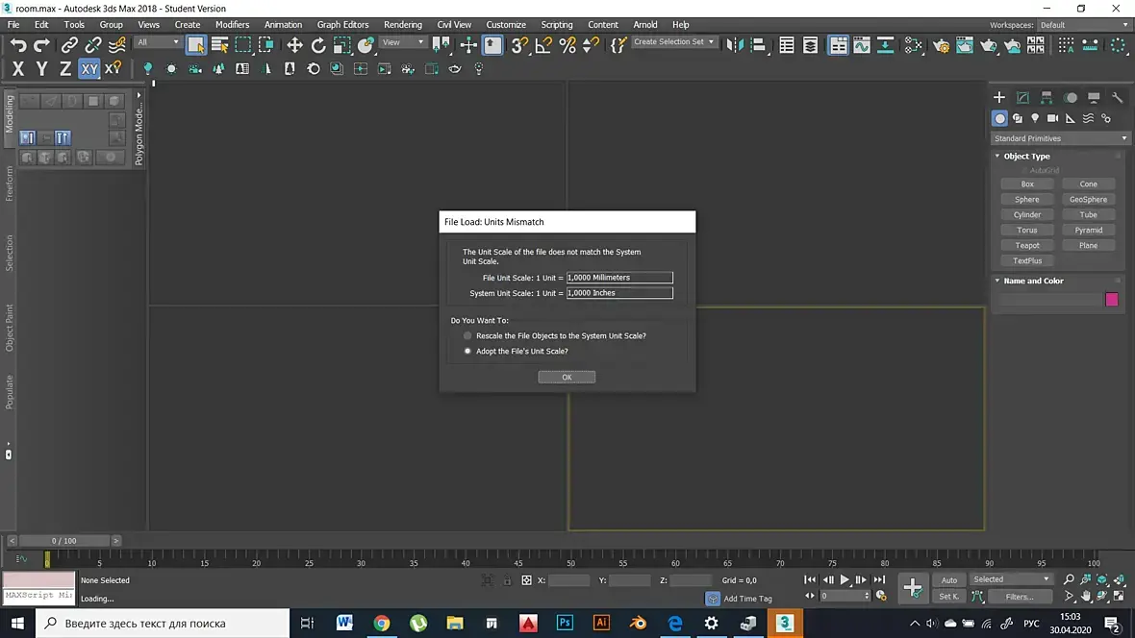Viewport: 1135px width, 638px height.
Task: Open the Rendering menu
Action: [402, 24]
